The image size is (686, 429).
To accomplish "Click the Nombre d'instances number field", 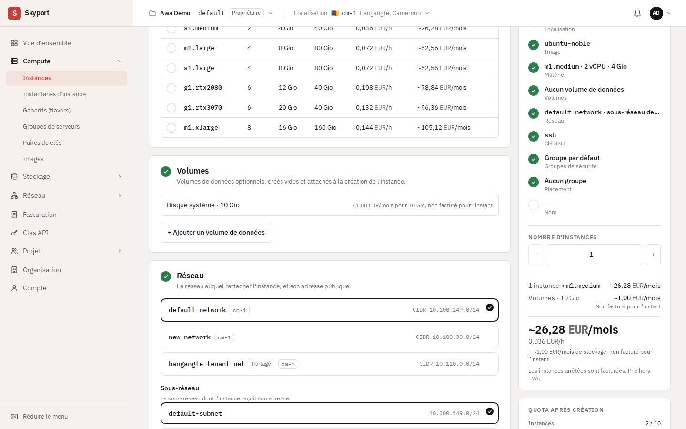I will click(x=595, y=255).
